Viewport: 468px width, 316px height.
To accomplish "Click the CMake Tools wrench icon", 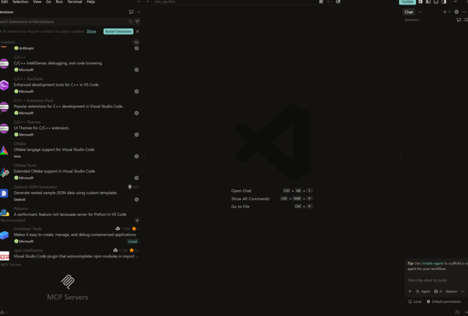I will [x=4, y=172].
